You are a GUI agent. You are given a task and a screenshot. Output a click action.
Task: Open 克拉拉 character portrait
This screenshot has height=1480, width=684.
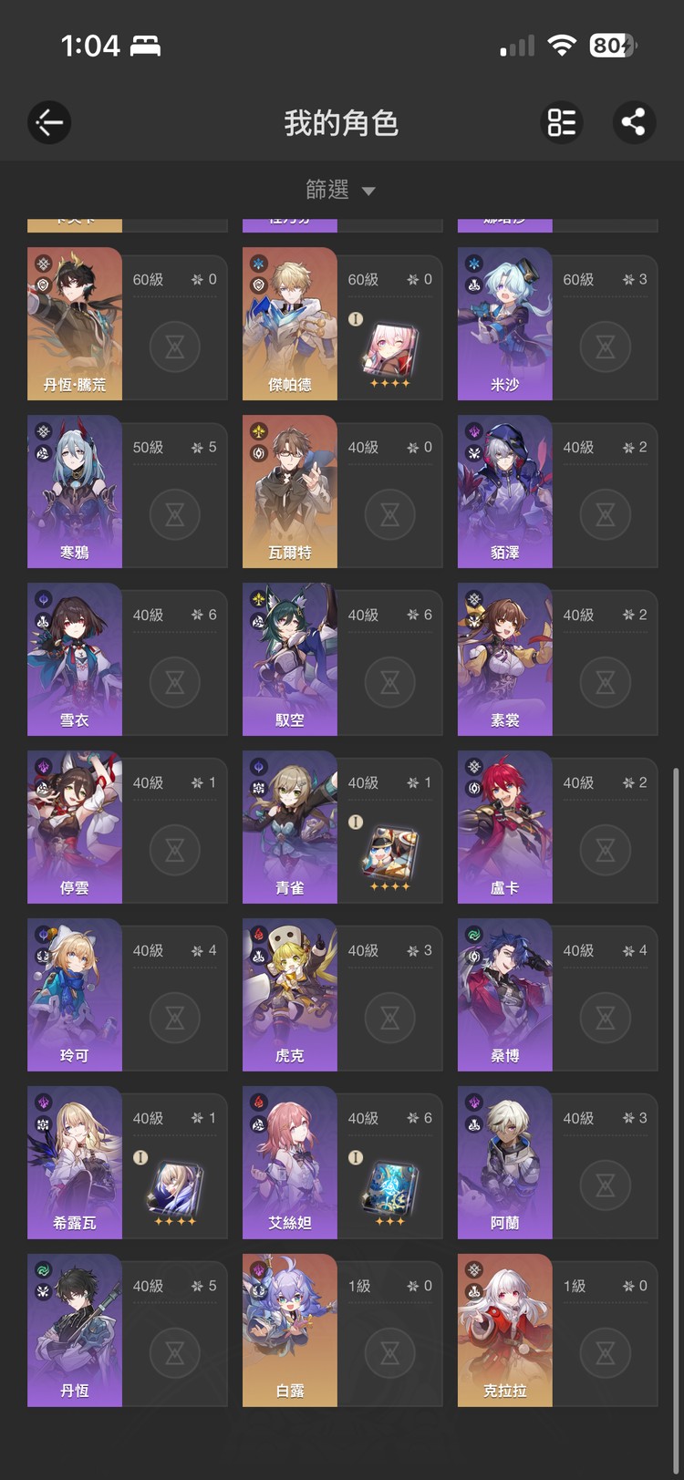[x=505, y=1330]
